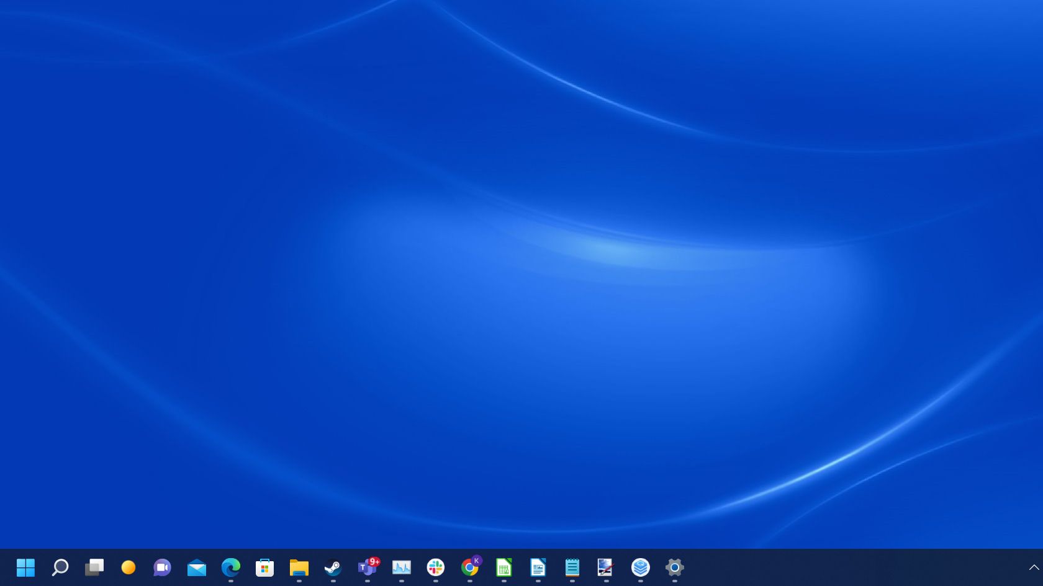Launch the blue layered stack application

[640, 568]
